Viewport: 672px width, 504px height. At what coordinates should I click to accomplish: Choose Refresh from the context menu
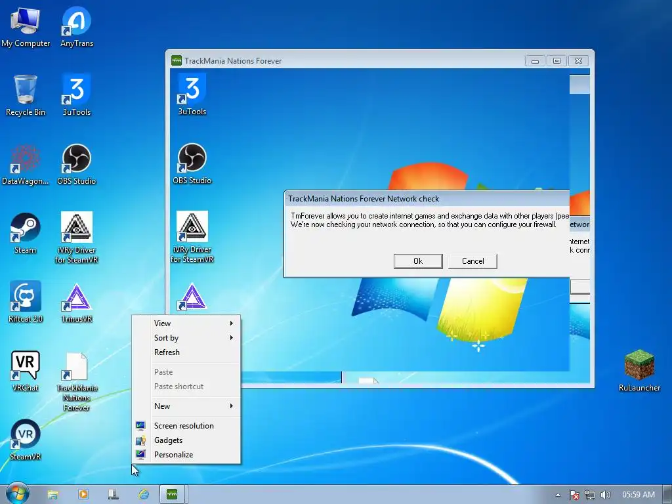tap(186, 352)
